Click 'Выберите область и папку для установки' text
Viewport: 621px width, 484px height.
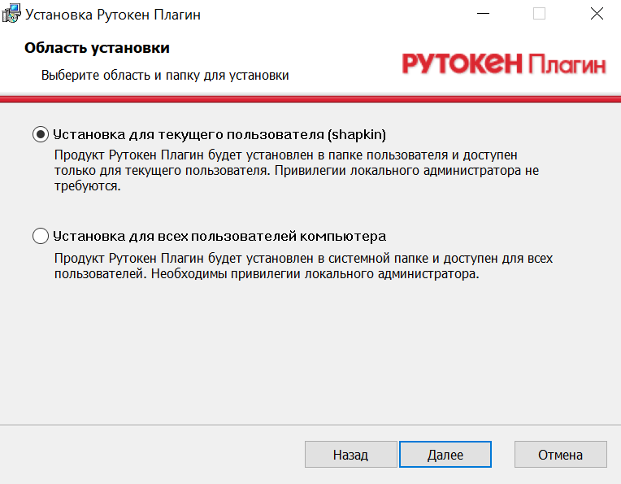165,76
